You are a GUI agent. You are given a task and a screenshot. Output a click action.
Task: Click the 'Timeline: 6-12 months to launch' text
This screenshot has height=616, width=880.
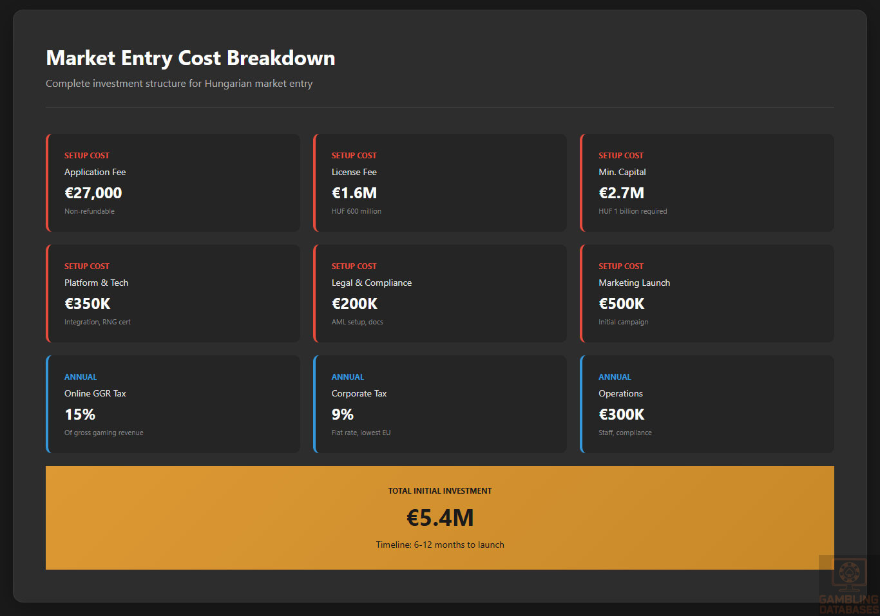[440, 545]
